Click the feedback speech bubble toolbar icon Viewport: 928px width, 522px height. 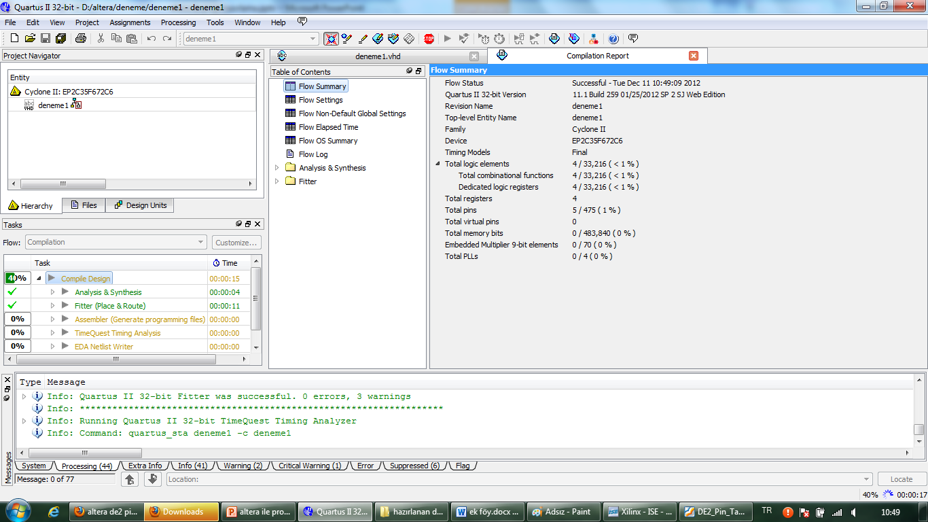[633, 39]
